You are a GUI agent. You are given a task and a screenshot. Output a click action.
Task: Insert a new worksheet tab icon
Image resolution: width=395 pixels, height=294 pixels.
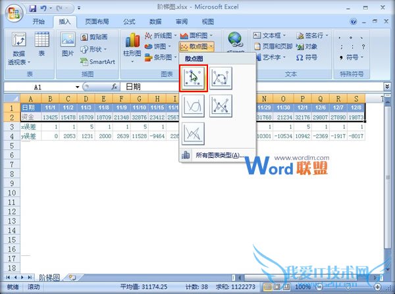coord(72,278)
